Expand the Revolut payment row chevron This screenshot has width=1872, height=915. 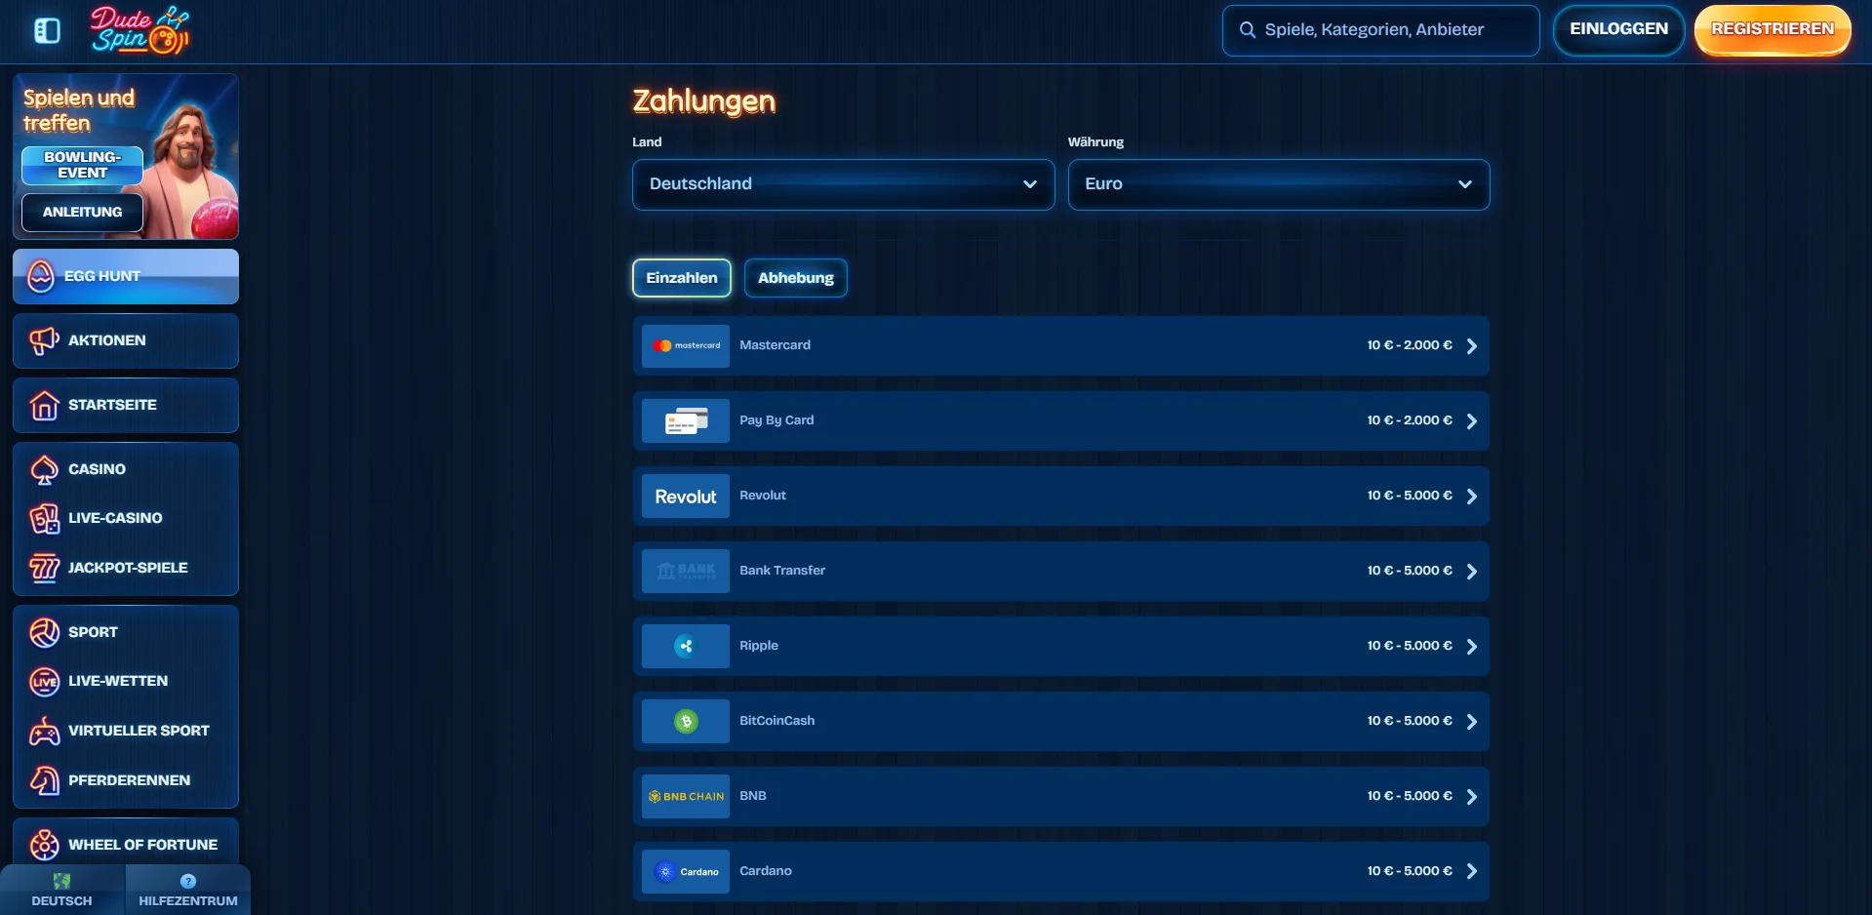click(x=1471, y=497)
